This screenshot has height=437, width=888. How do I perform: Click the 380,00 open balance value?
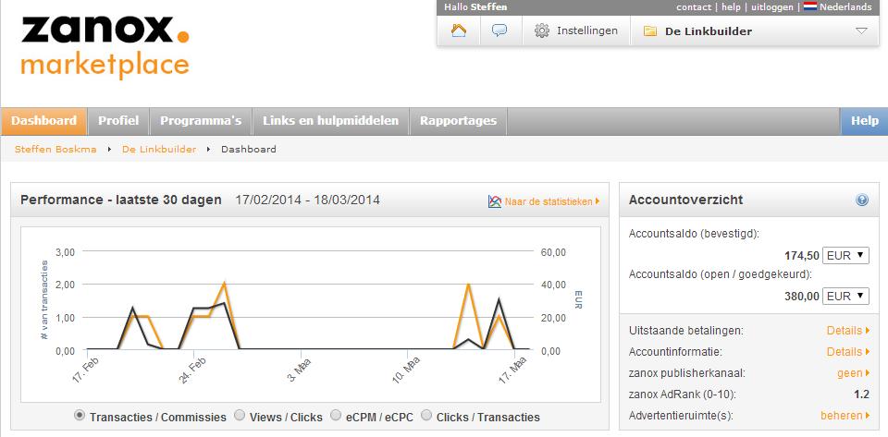(x=801, y=297)
